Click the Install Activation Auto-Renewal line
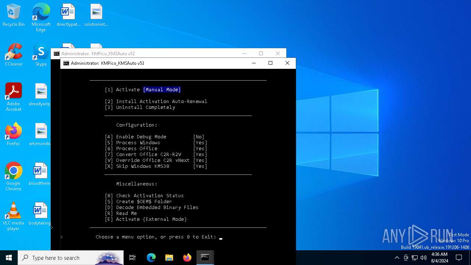The image size is (471, 265). [156, 102]
